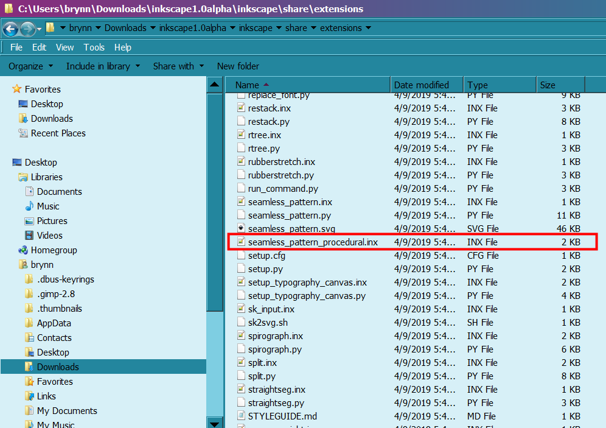The height and width of the screenshot is (428, 606).
Task: Click the Recent Places icon
Action: (23, 133)
